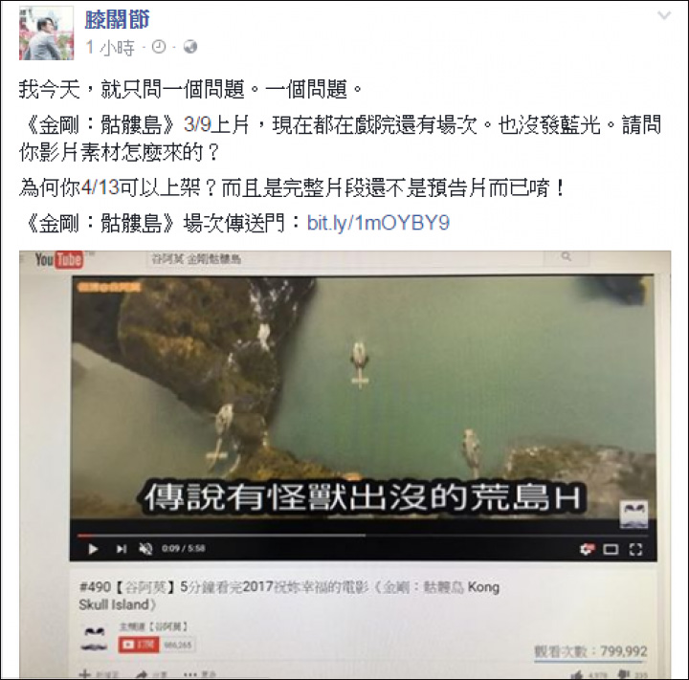This screenshot has height=680, width=689.
Task: Click the public audience globe icon
Action: click(189, 47)
